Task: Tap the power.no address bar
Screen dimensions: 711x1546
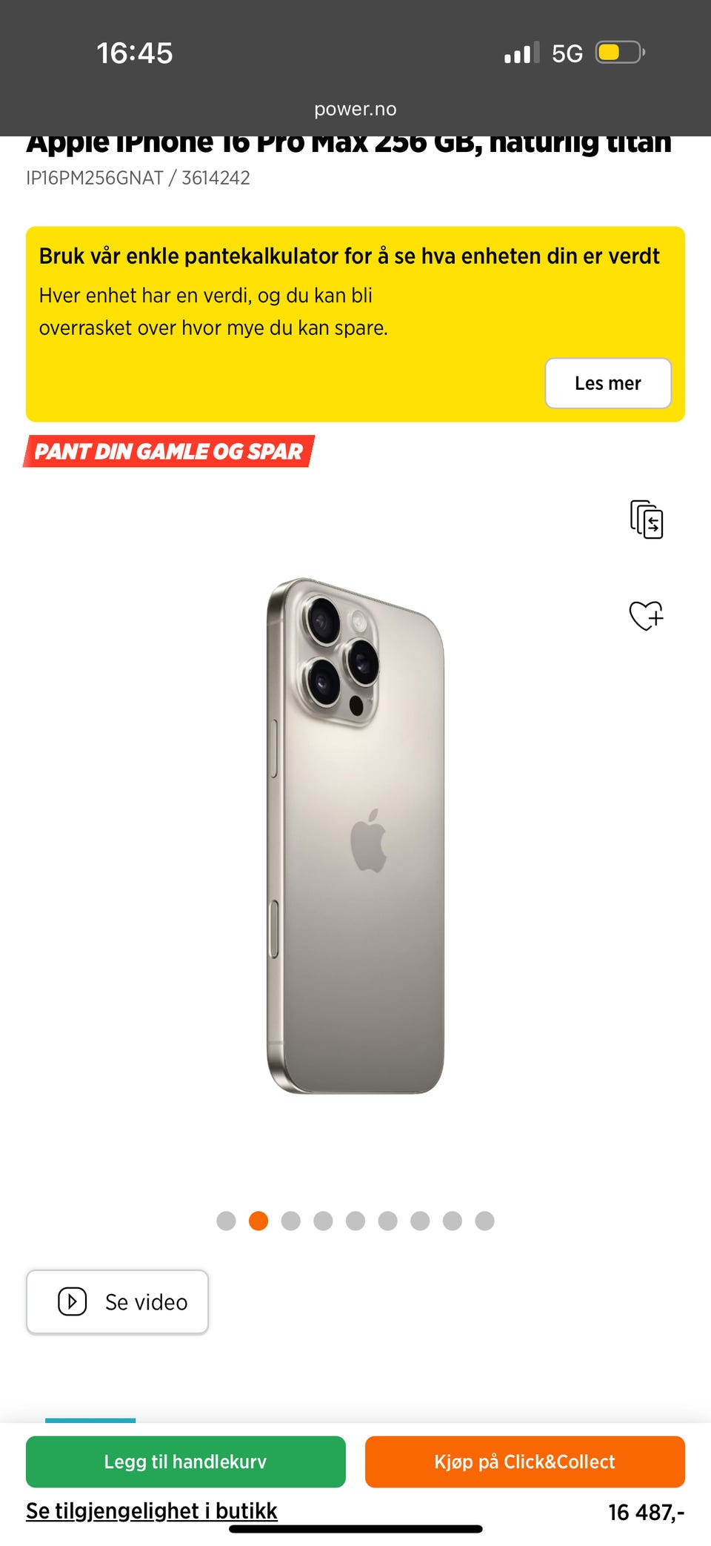Action: 355,109
